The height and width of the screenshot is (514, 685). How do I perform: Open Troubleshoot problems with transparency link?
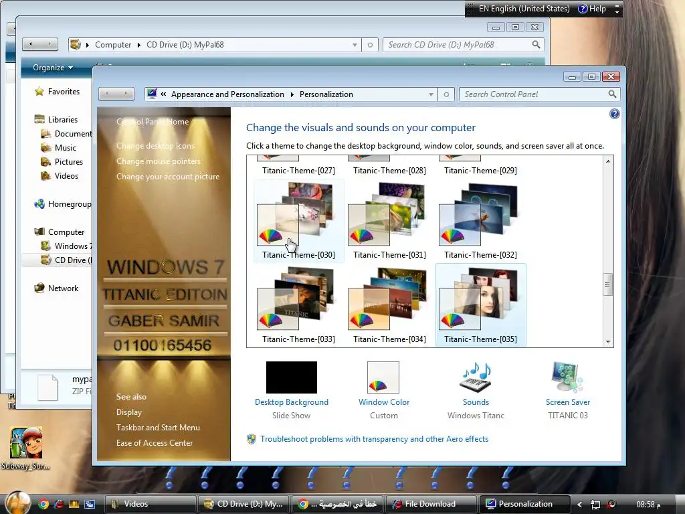(x=374, y=439)
